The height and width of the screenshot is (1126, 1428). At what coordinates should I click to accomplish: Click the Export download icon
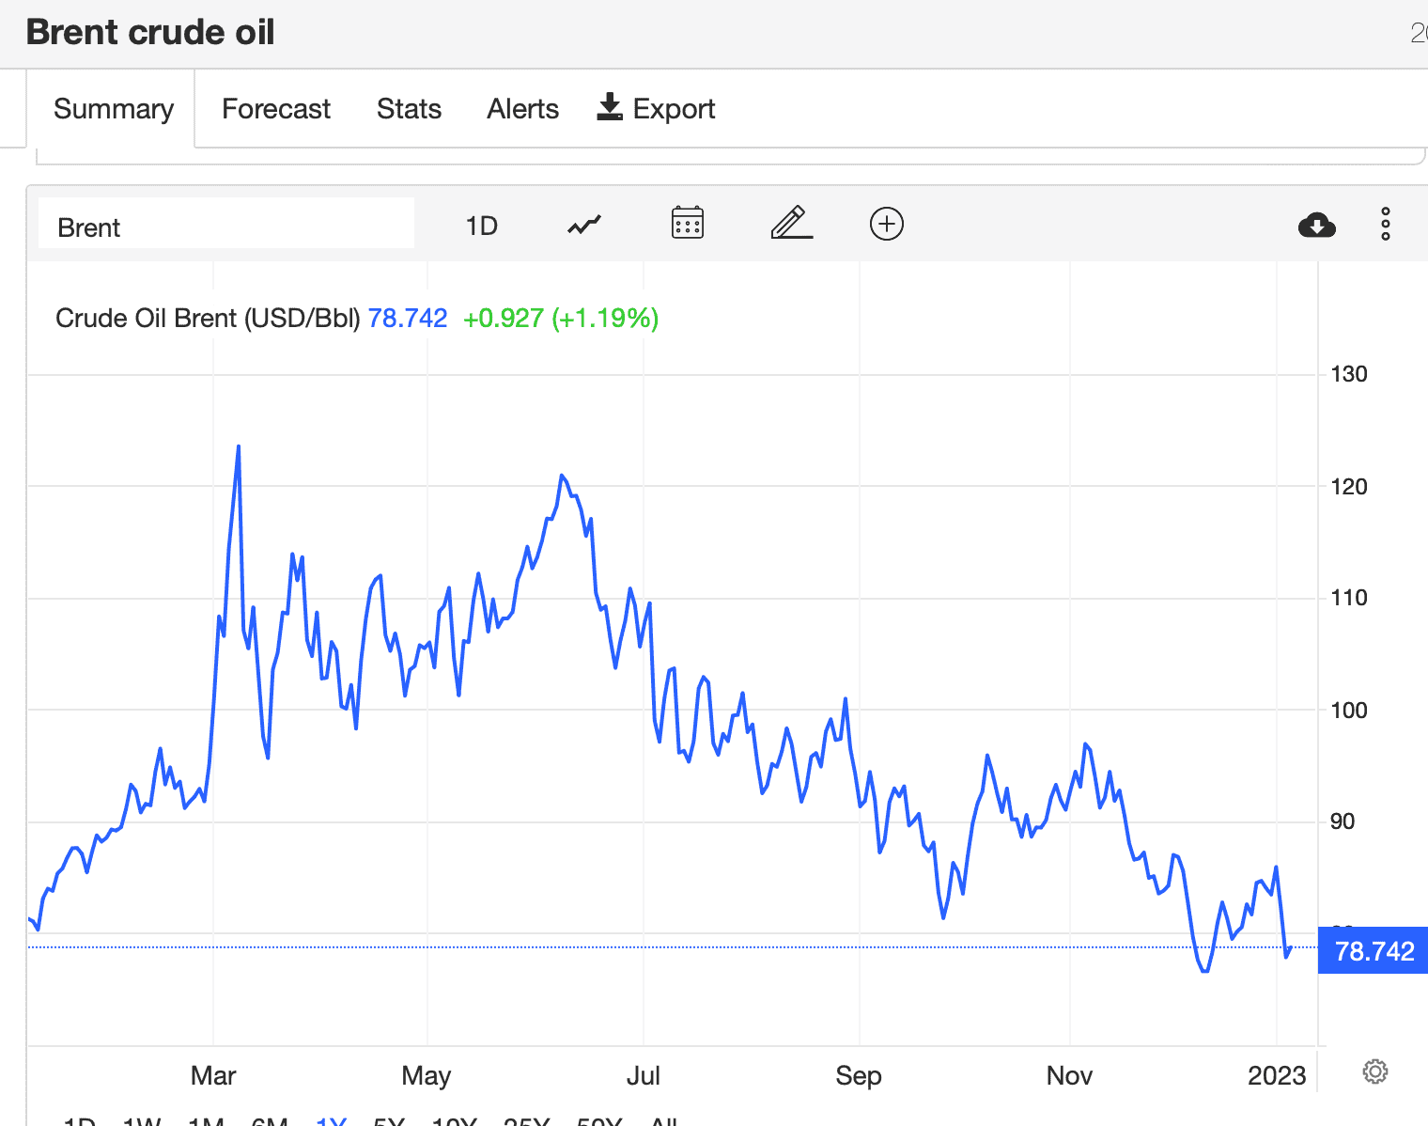pos(610,107)
